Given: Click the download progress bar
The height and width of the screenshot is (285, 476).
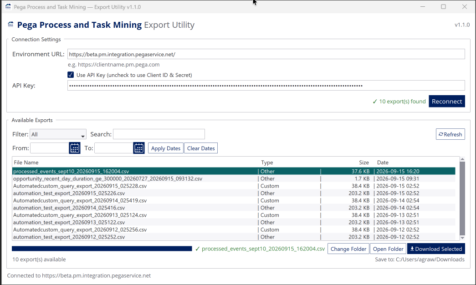Looking at the screenshot, I should (102, 249).
